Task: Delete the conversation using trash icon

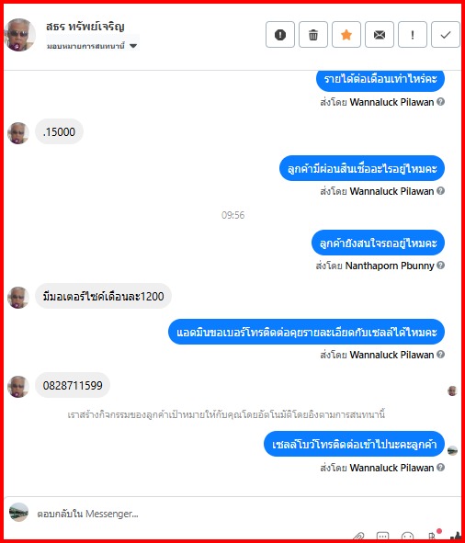Action: 313,35
